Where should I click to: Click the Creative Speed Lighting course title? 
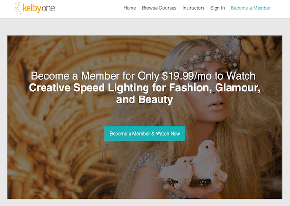pos(145,94)
